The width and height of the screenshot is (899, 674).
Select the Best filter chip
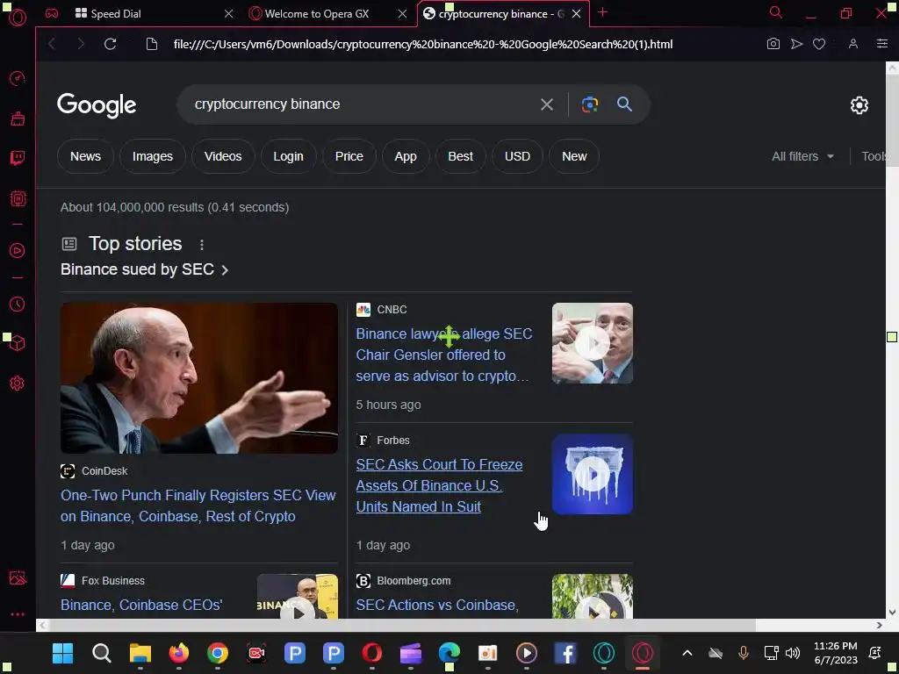coord(460,156)
